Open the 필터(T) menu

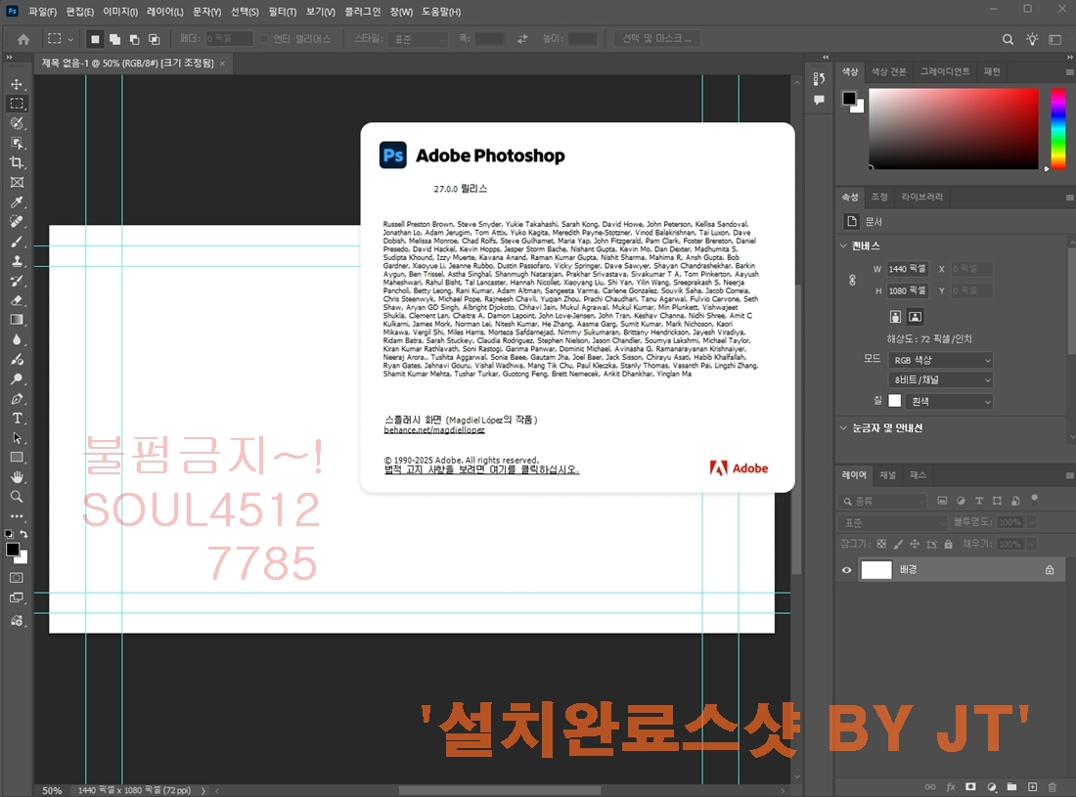(x=282, y=12)
